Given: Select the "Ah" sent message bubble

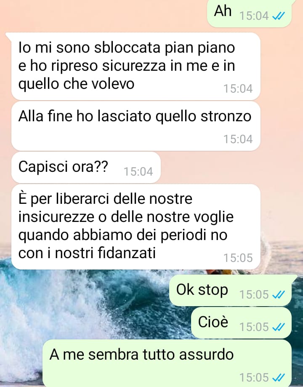Looking at the screenshot, I should pos(249,13).
